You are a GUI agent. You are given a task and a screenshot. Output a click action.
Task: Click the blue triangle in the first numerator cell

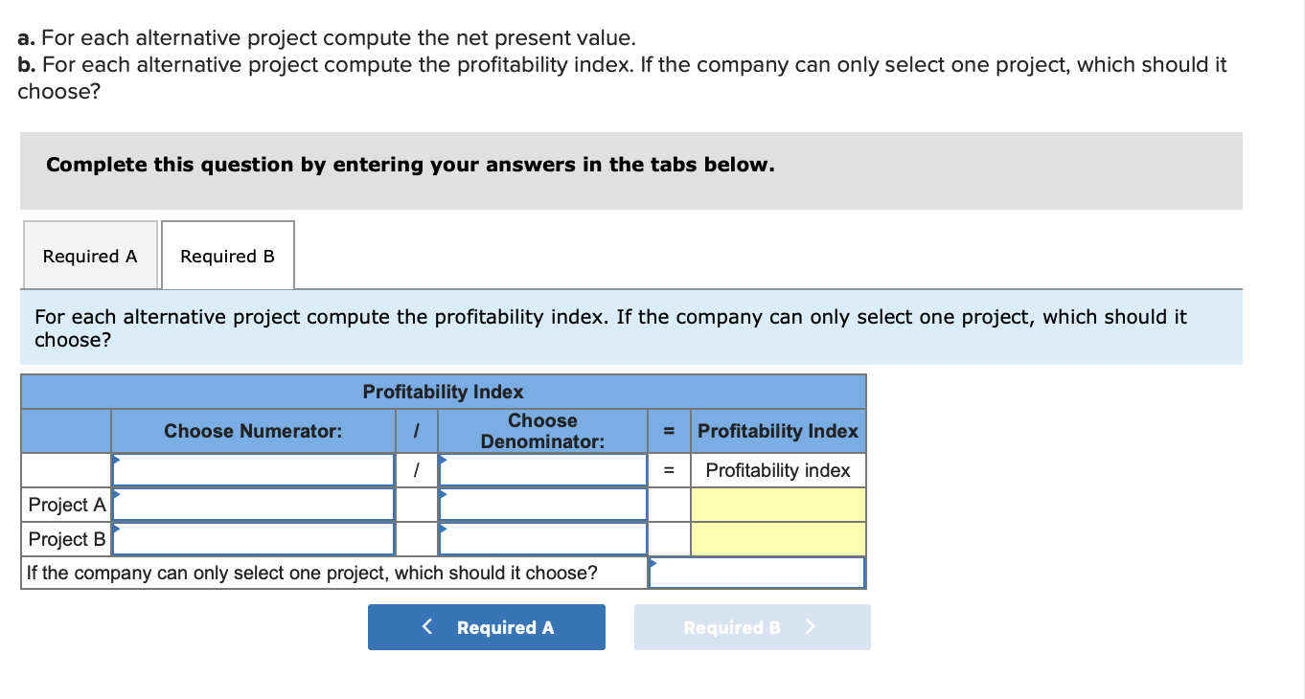[116, 459]
